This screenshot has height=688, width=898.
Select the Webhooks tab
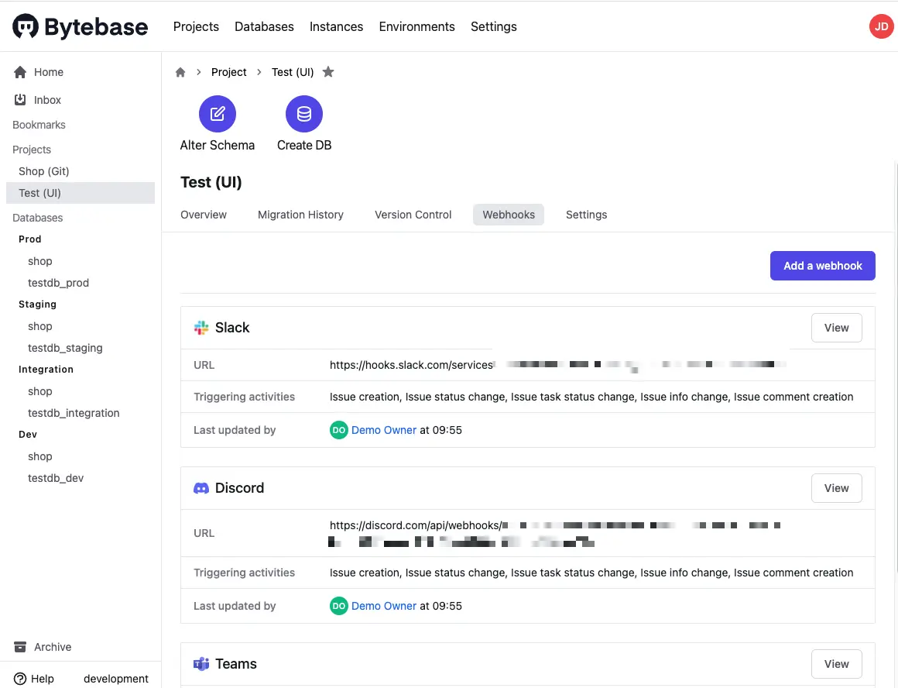point(509,215)
